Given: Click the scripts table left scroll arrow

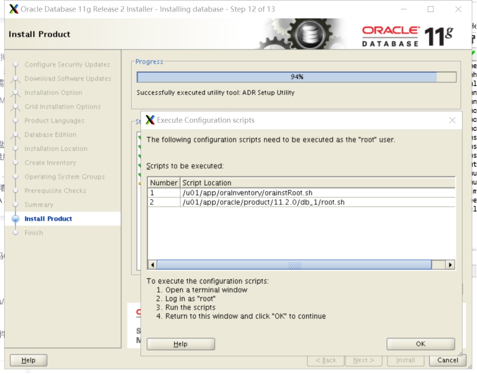Looking at the screenshot, I should [x=153, y=265].
